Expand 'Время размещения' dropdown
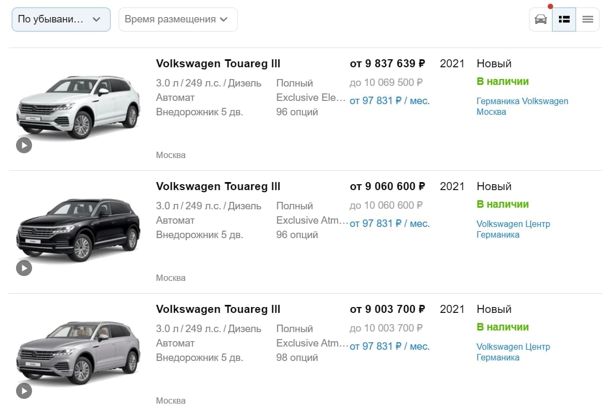The width and height of the screenshot is (614, 409). 178,19
